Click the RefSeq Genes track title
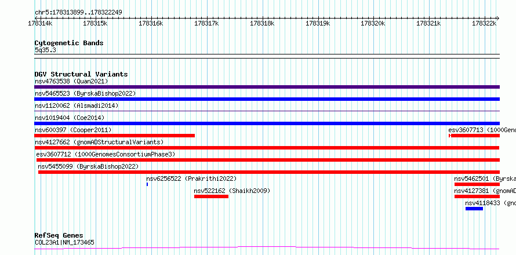The width and height of the screenshot is (516, 255). pos(59,236)
